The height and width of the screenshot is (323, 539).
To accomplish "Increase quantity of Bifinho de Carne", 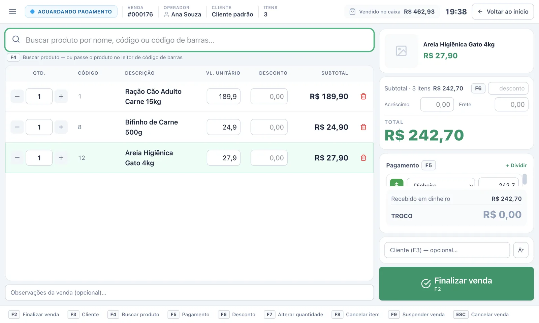I will (x=61, y=127).
